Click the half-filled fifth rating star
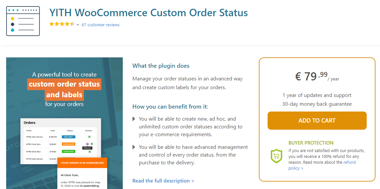The image size is (380, 189). (x=72, y=24)
